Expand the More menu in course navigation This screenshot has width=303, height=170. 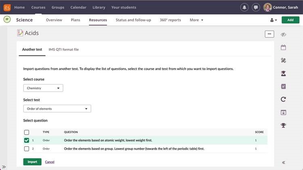[196, 20]
